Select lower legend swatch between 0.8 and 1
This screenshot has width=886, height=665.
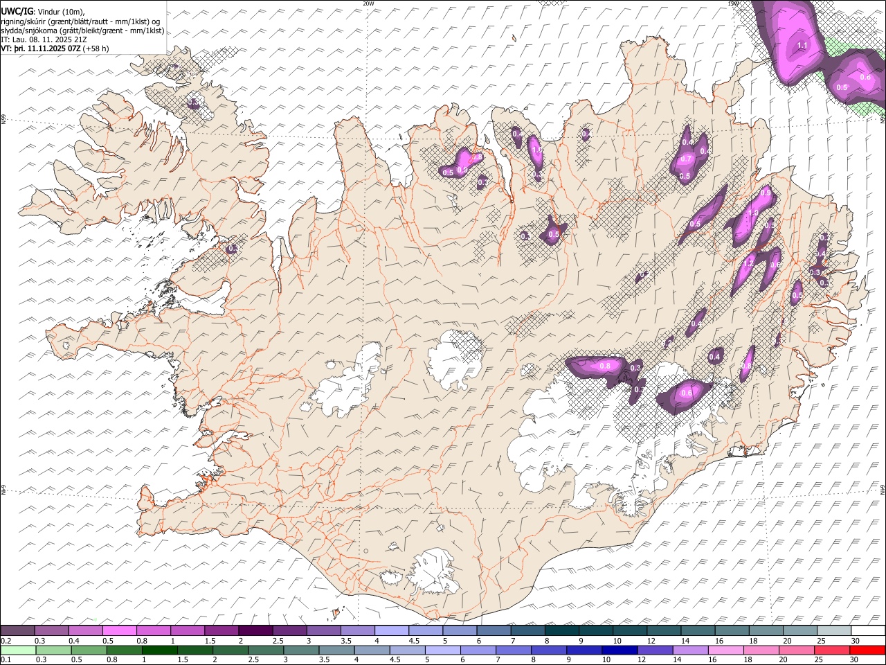click(x=124, y=650)
